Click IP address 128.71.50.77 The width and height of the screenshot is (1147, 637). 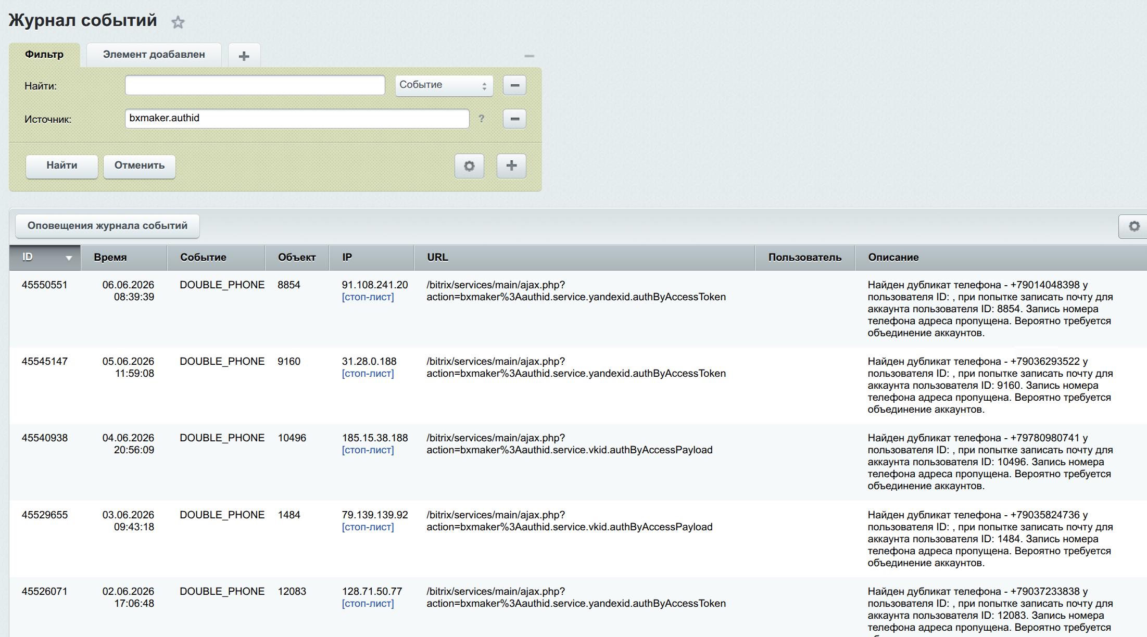pyautogui.click(x=372, y=592)
